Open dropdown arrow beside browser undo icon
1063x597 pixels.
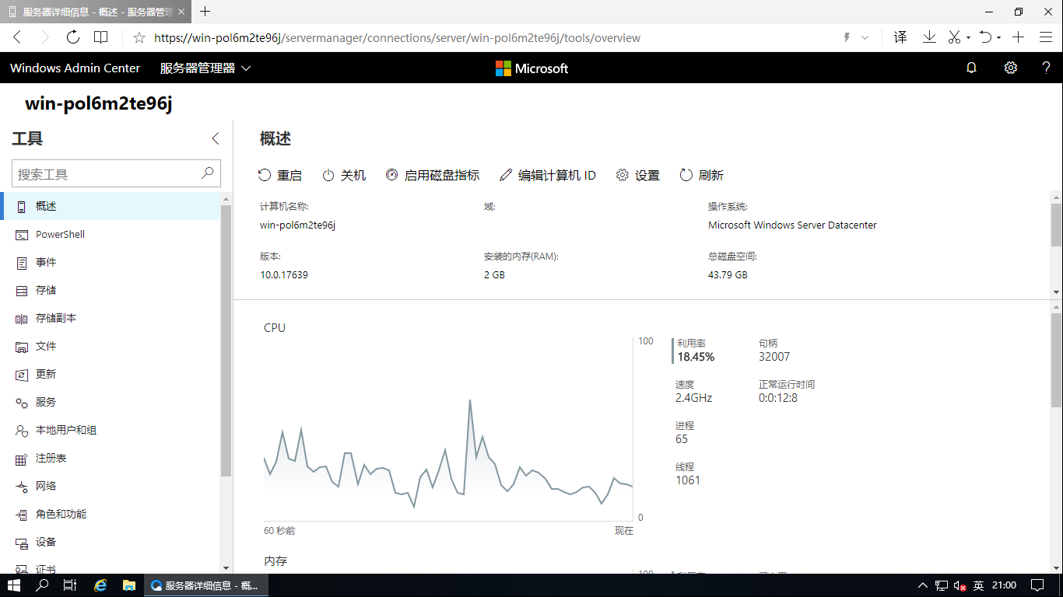tap(998, 37)
